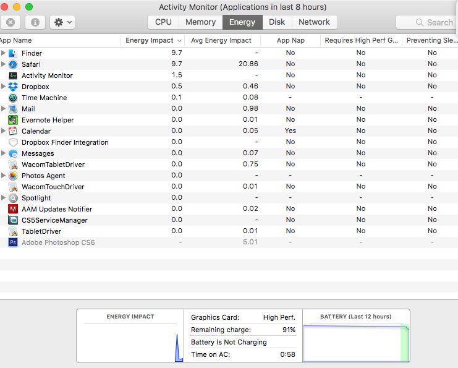
Task: Click Activity Monitor's 1.5 energy impact
Action: 177,75
